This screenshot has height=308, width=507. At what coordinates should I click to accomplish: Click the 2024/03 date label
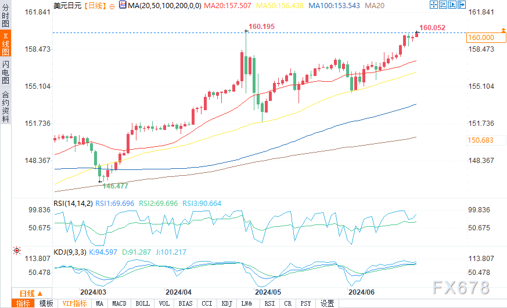point(93,292)
